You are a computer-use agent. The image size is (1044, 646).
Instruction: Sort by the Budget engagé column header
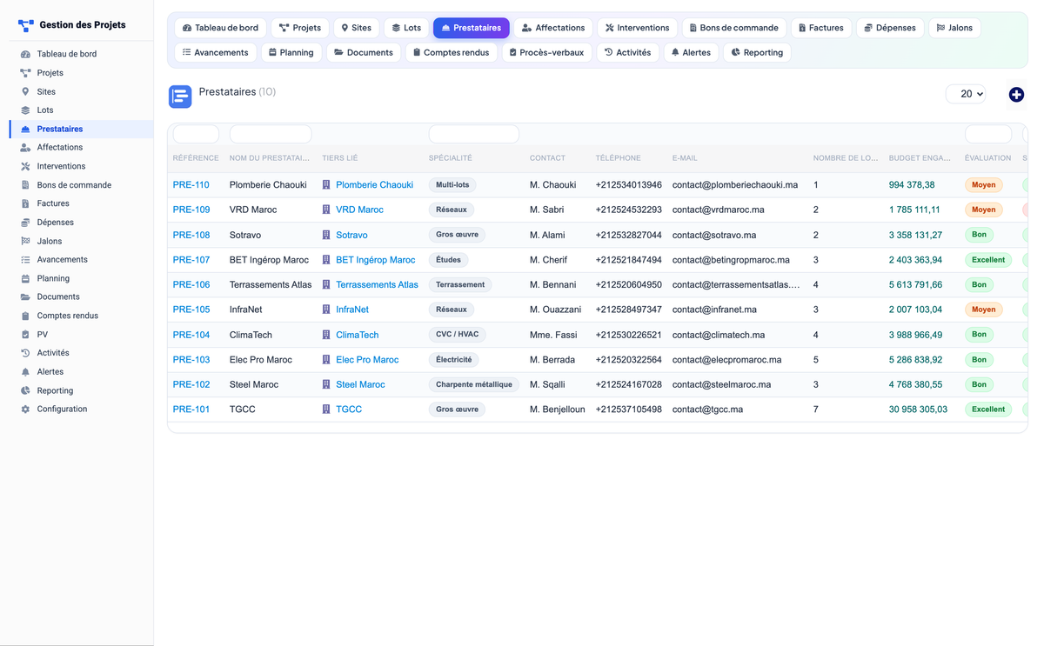point(920,158)
